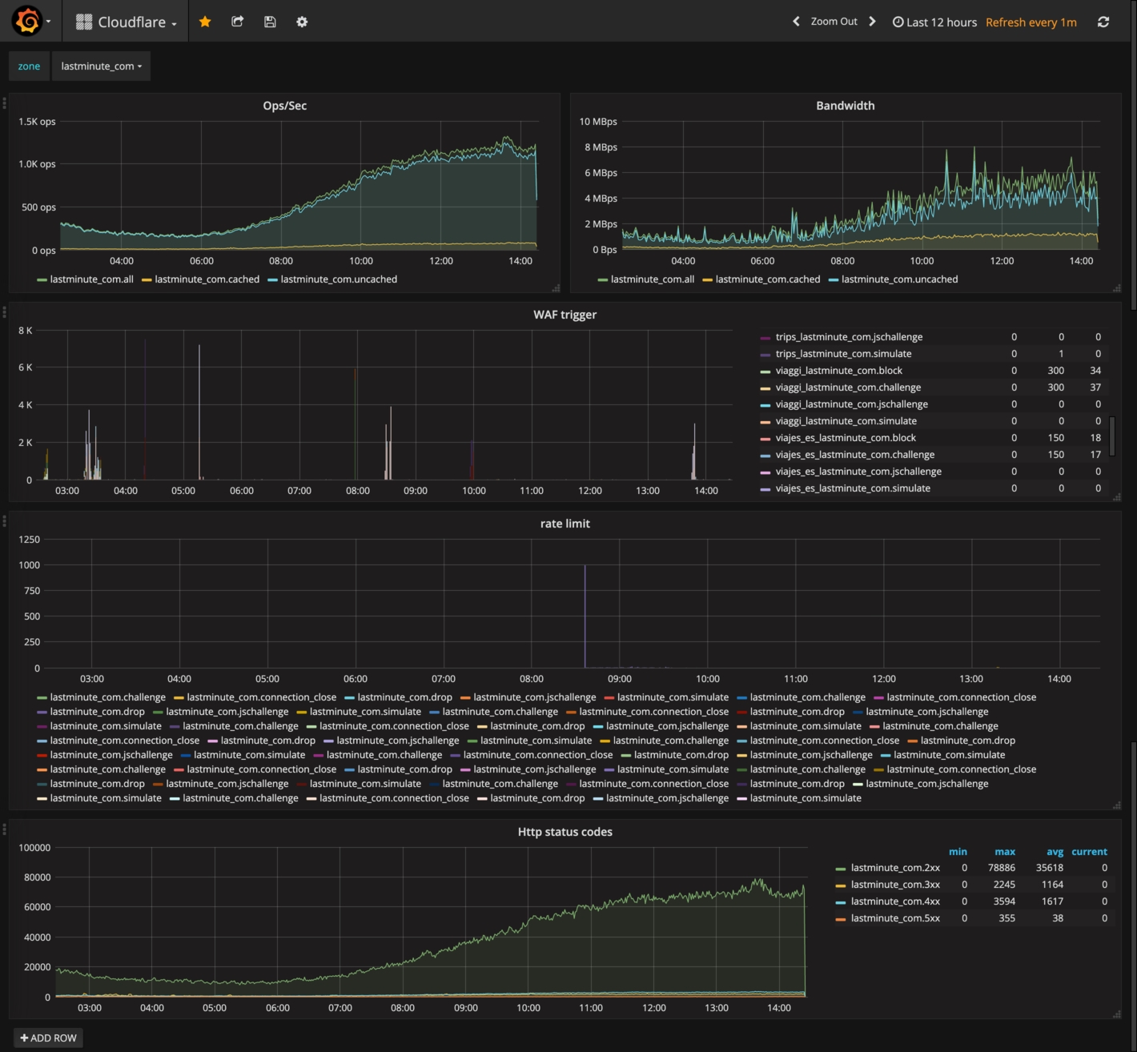1137x1052 pixels.
Task: Select viajes_es_lastminute_com.simulate legend entry
Action: [853, 488]
